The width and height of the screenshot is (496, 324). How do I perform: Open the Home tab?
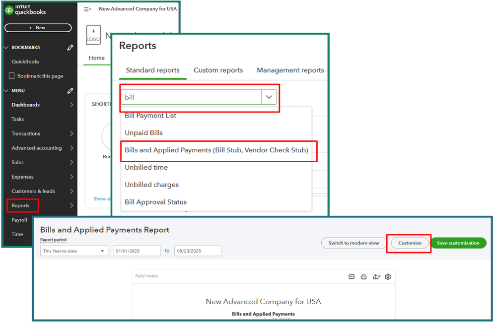[96, 58]
